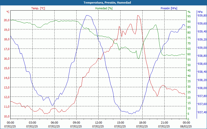Click "12,0" on the temperature axis
The height and width of the screenshot is (129, 207).
(7, 97)
